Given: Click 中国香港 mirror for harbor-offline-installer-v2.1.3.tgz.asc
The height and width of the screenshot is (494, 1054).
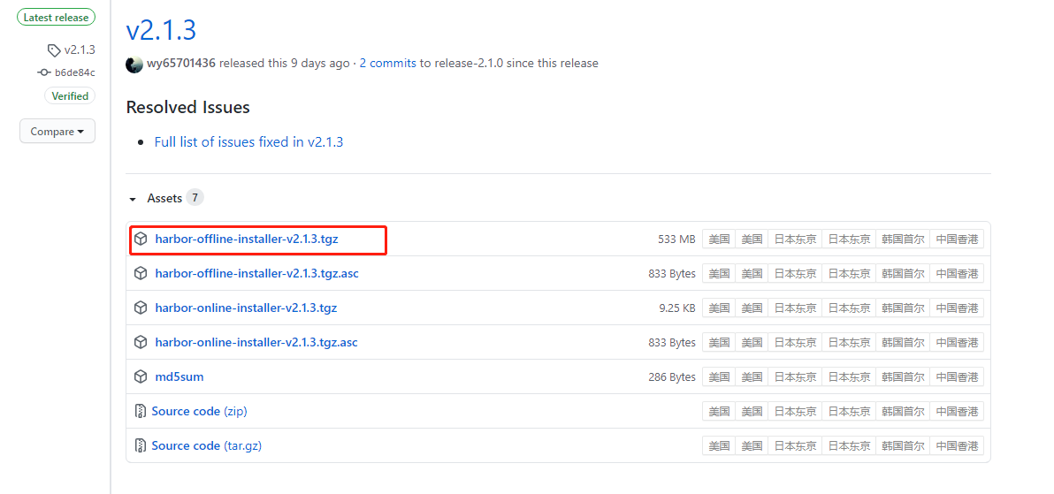Looking at the screenshot, I should 958,274.
